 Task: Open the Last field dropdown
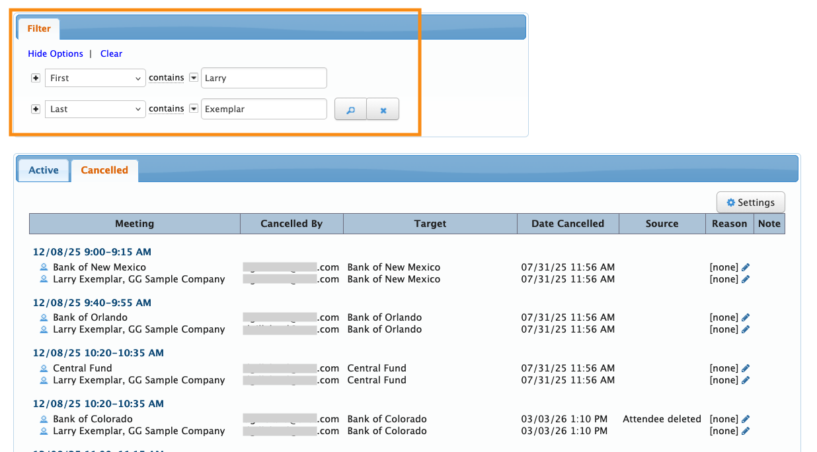coord(95,109)
